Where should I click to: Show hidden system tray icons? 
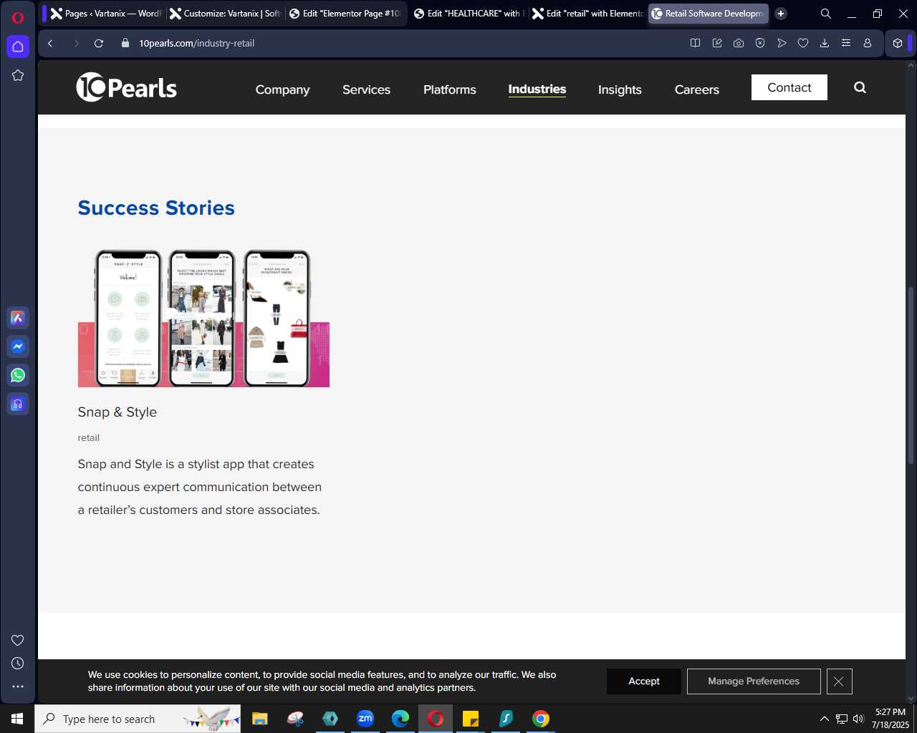(824, 719)
